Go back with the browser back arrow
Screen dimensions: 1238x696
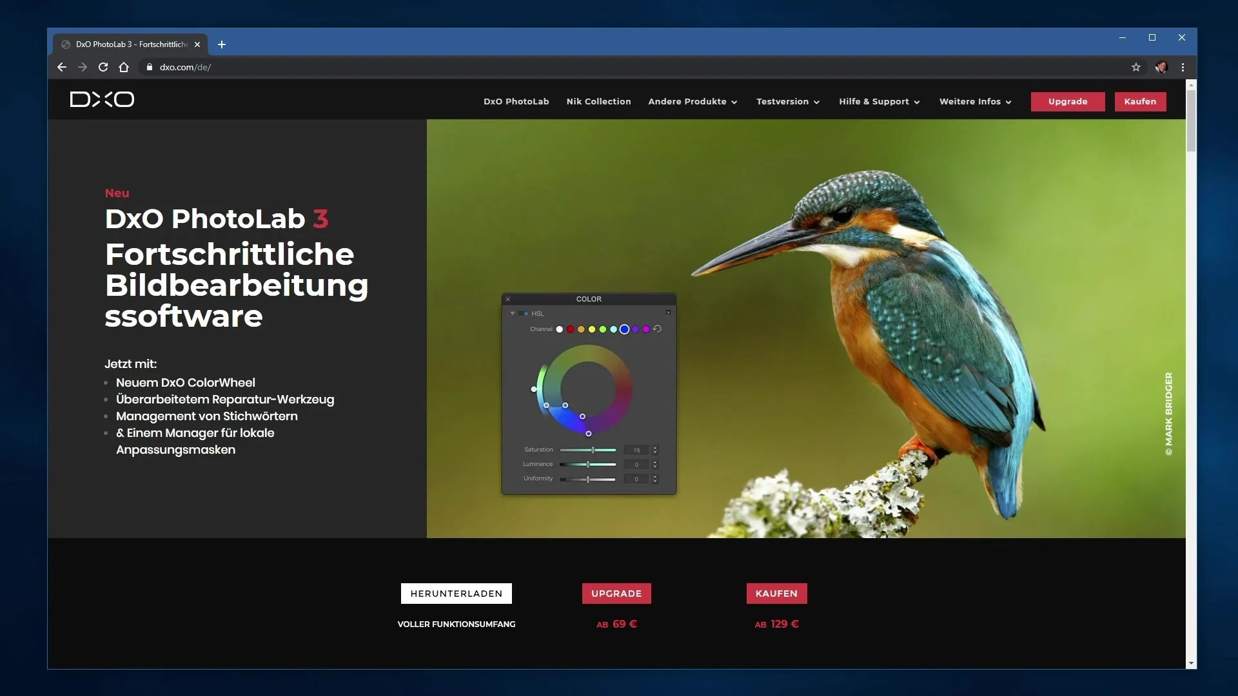(x=62, y=67)
